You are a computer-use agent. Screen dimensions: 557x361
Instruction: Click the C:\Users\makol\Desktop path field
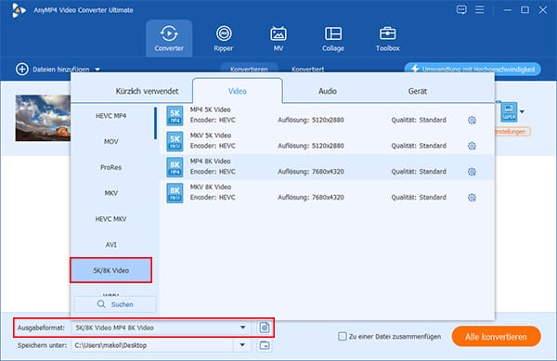coord(153,345)
